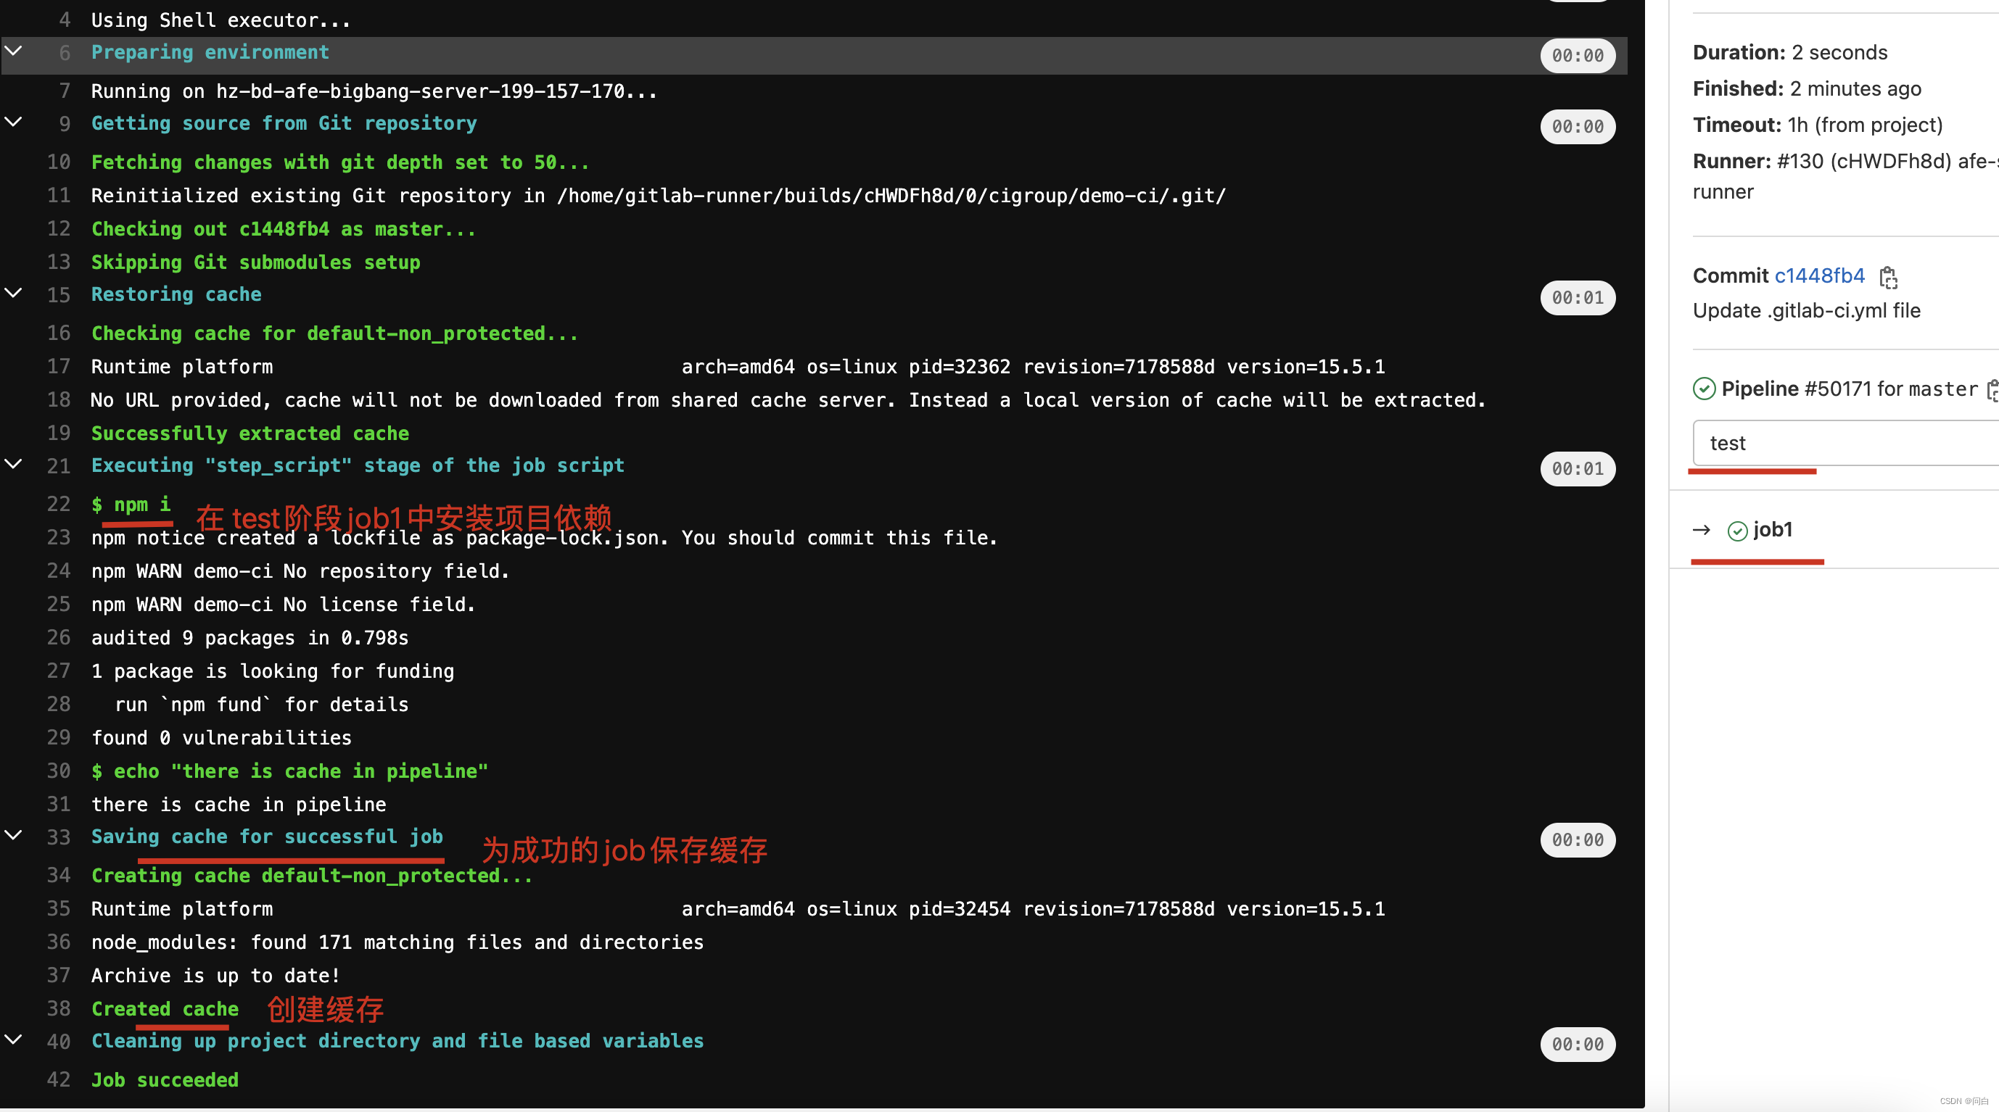Copy the commit SHA to clipboard
The image size is (1999, 1112).
coord(1889,277)
